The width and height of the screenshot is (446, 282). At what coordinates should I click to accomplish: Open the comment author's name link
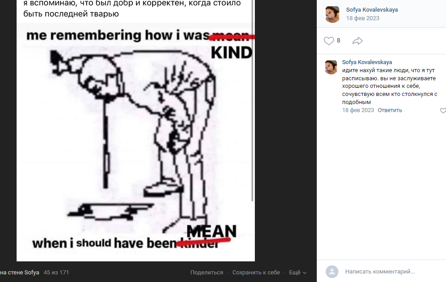click(367, 62)
